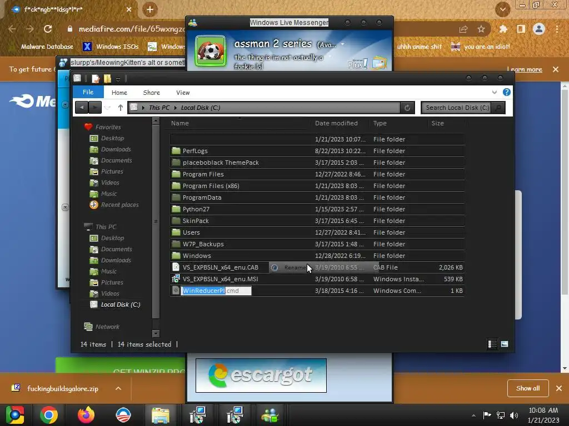Go back with Explorer's back arrow
This screenshot has width=569, height=426.
point(82,108)
